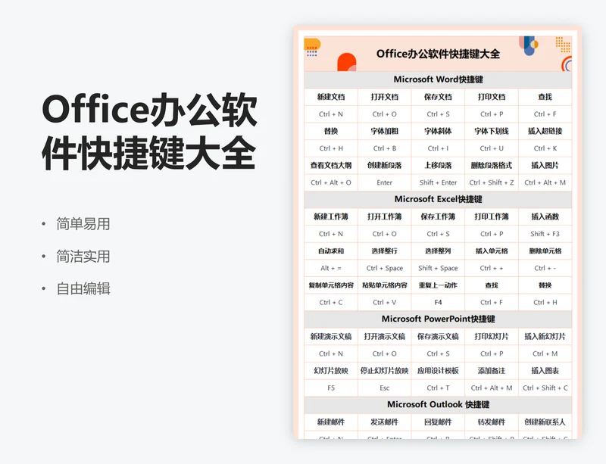Click the 字体加粗 cell
Screen dimensions: 606x464
click(385, 132)
